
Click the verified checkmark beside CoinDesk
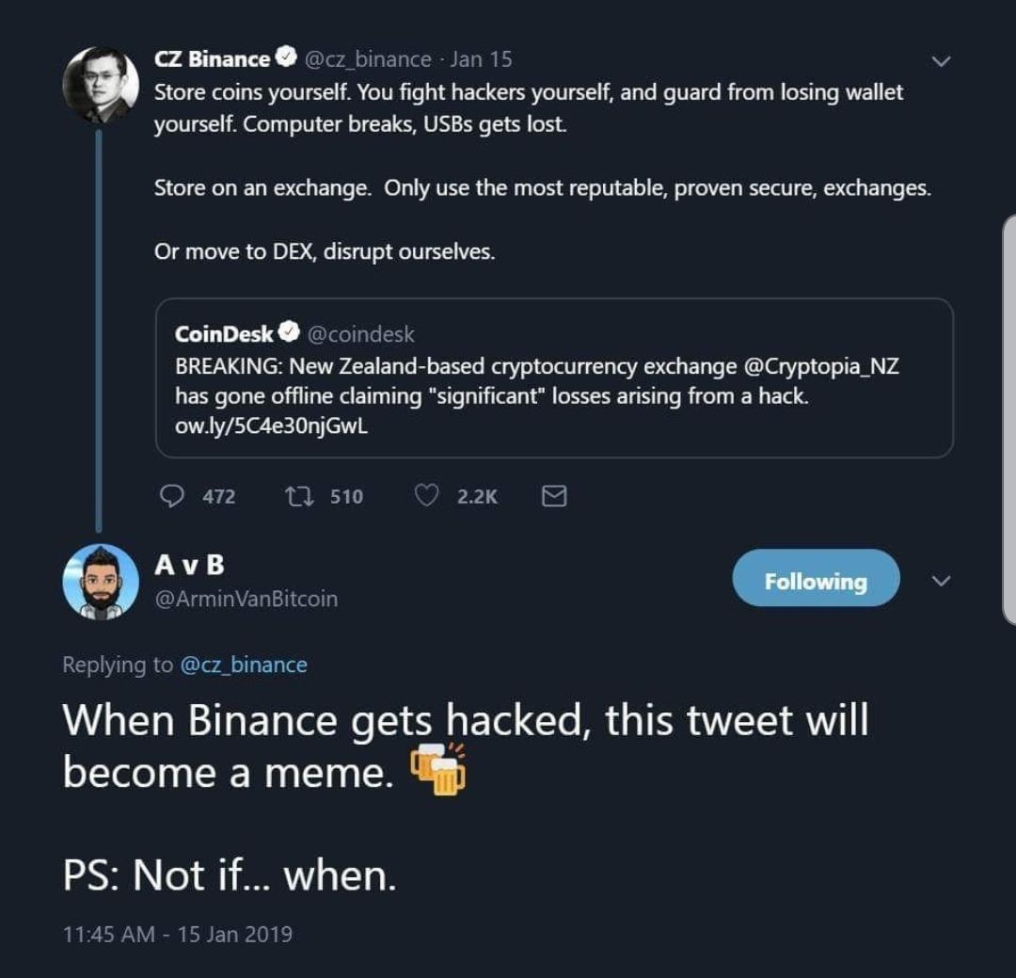pos(290,331)
